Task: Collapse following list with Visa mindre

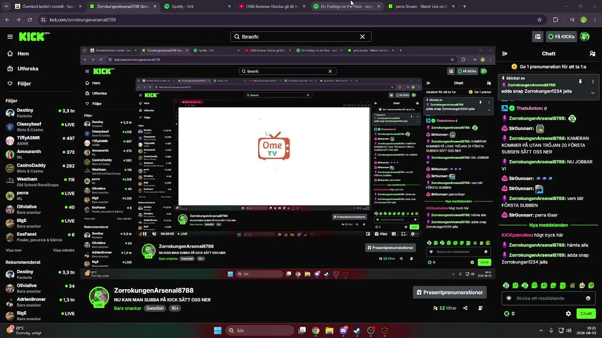Action: [64, 250]
